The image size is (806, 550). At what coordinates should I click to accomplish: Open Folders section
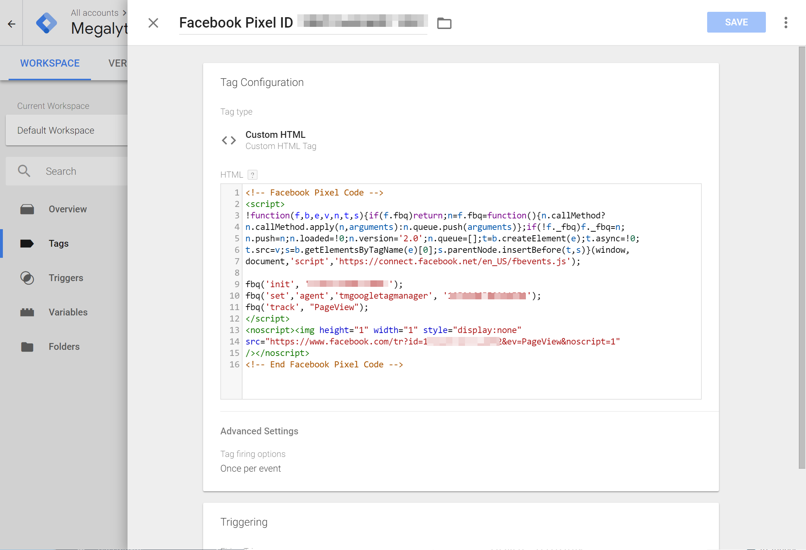64,347
